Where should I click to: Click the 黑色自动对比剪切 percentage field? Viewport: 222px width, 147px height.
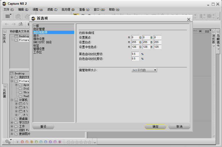click(135, 54)
